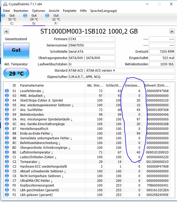The height and width of the screenshot is (202, 177).
Task: Click the Eigenschaften field S.M.A.R.T., APM, NCQ
Action: coord(121,77)
